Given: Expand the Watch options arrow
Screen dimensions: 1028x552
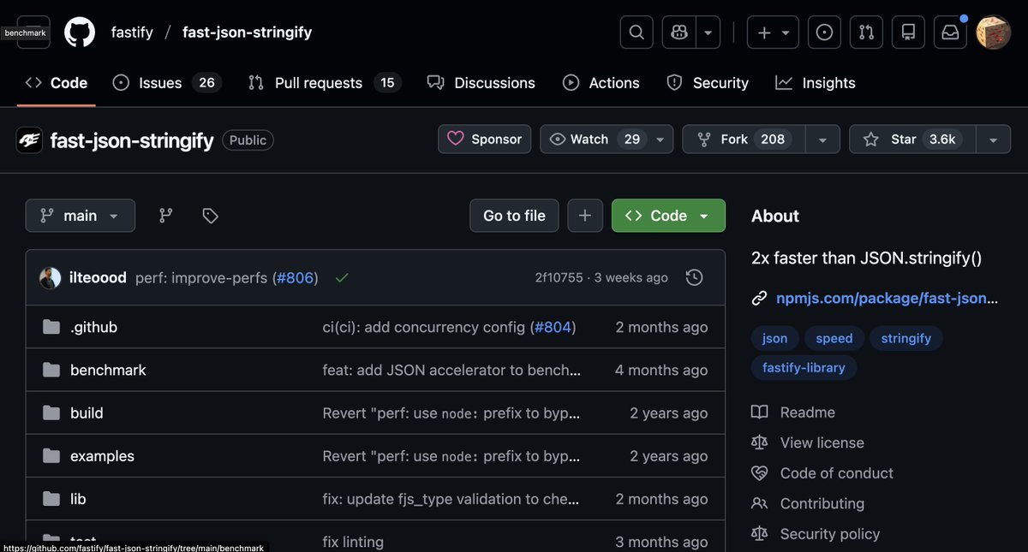Looking at the screenshot, I should pos(660,139).
